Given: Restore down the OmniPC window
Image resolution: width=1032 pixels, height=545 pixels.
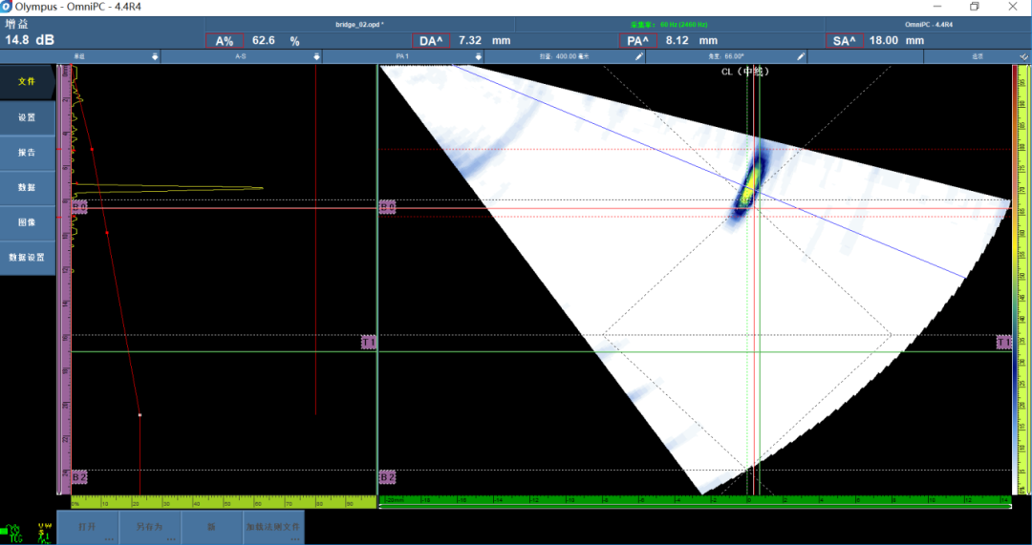Looking at the screenshot, I should point(975,7).
